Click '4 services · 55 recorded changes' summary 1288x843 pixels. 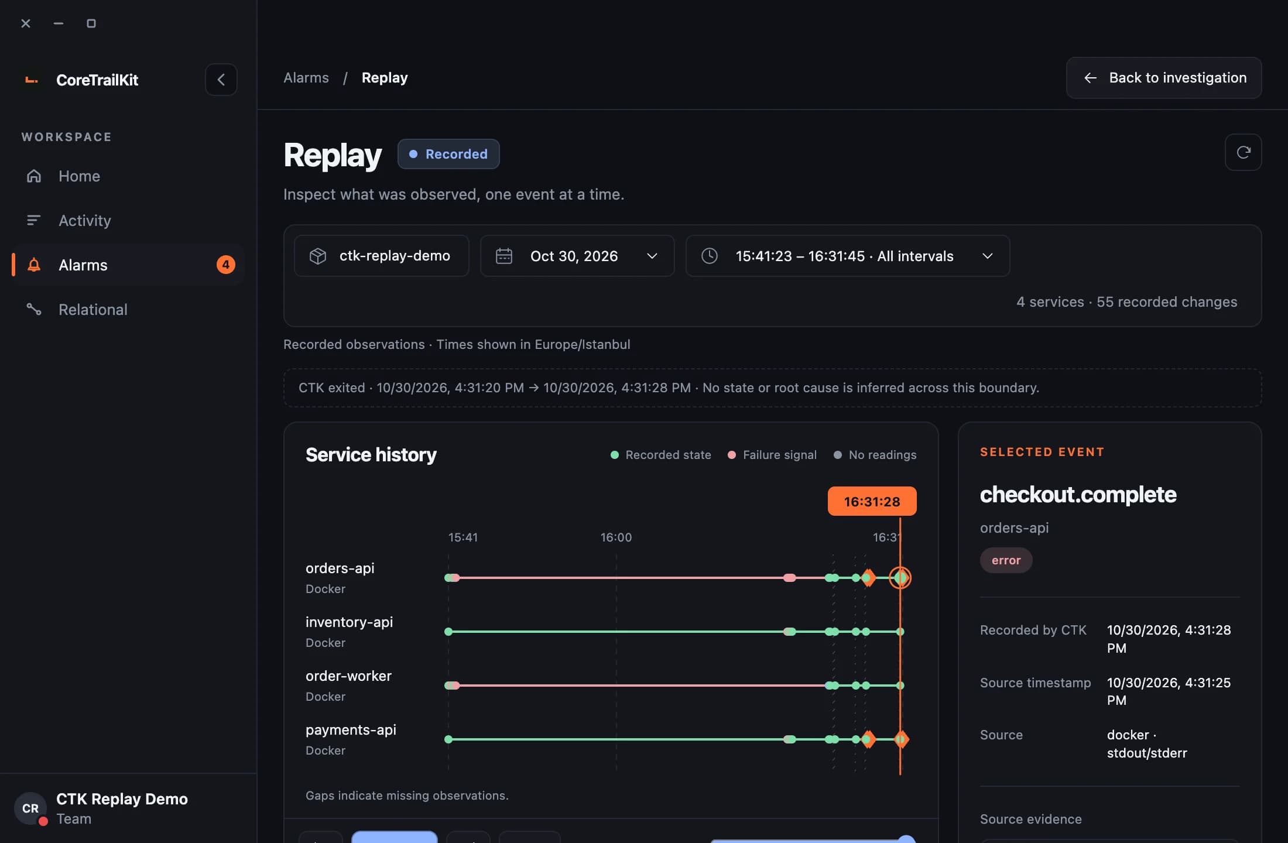point(1126,301)
